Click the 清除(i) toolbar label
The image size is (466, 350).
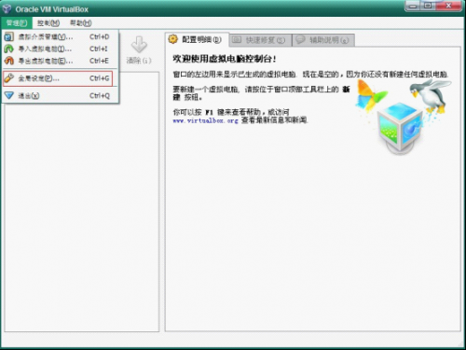pos(139,61)
